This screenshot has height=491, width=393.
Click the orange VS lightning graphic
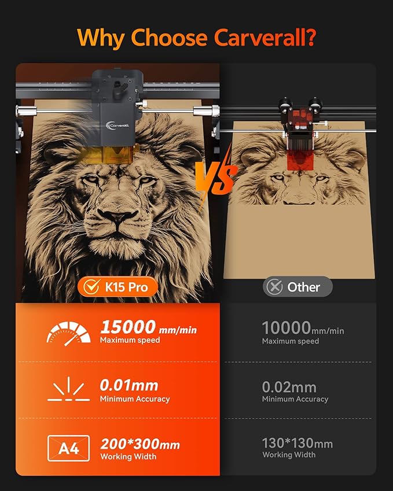coord(216,177)
